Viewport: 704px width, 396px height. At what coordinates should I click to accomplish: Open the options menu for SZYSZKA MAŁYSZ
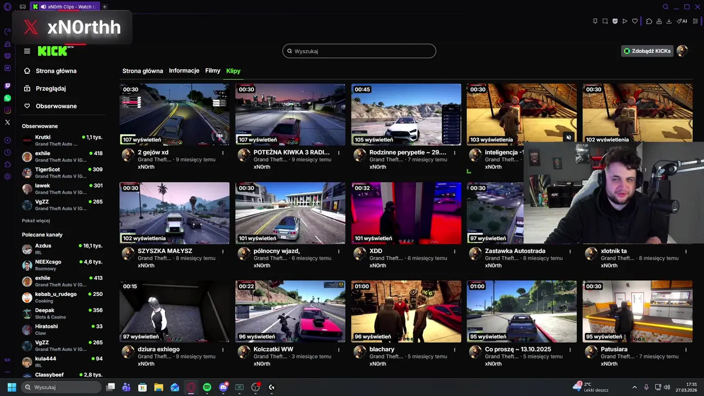223,251
